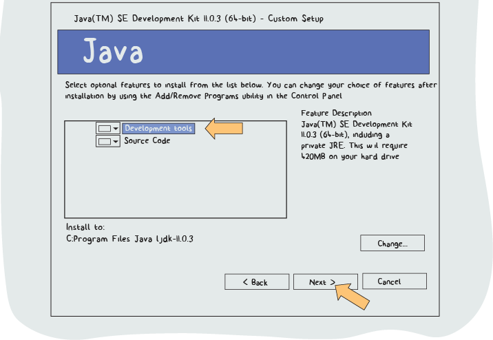
Task: Click the 'Install to:' label
Action: 85,227
